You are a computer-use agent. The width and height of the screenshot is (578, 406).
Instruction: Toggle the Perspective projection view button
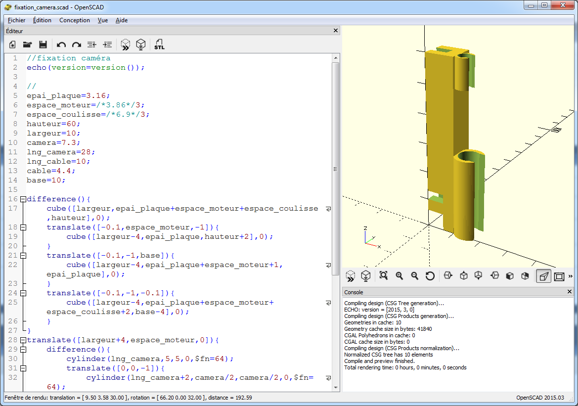(543, 276)
